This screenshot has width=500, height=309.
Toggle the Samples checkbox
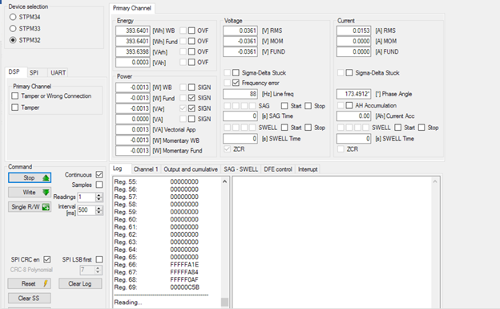pos(99,185)
